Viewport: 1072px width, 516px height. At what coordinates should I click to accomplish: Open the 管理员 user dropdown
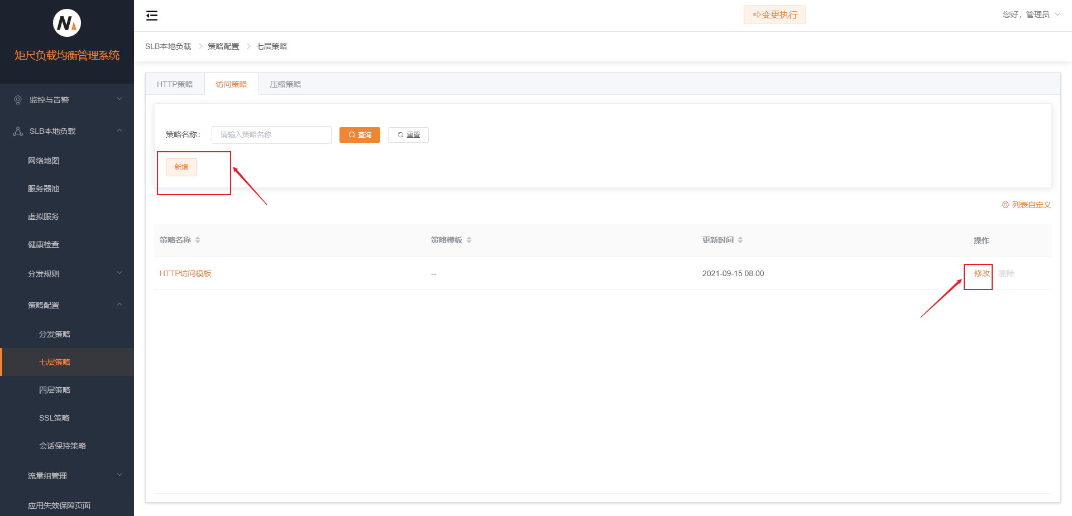point(1031,15)
